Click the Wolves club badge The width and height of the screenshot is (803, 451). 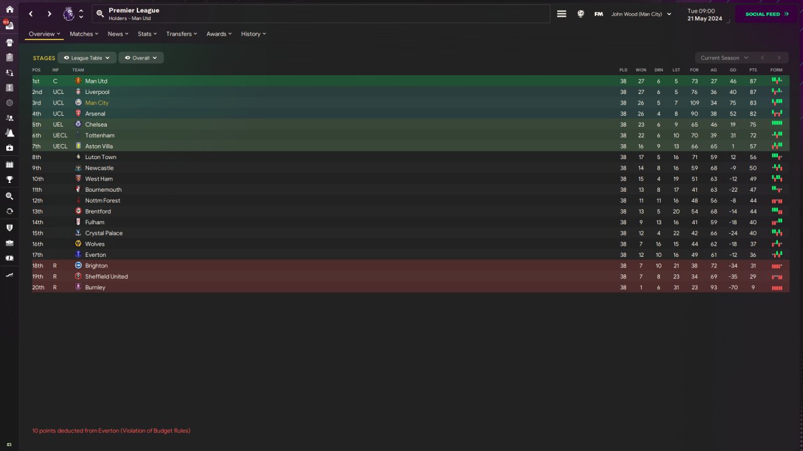[78, 244]
